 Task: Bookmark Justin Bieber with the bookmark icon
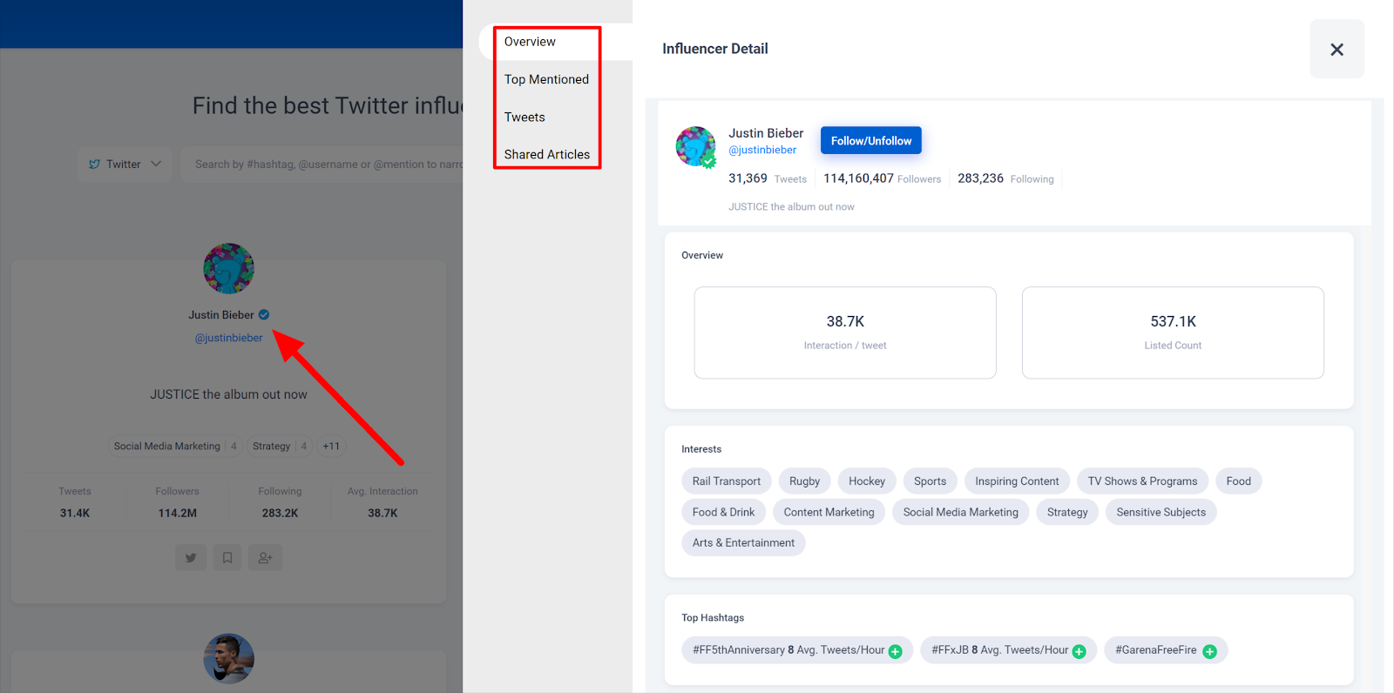pyautogui.click(x=227, y=558)
